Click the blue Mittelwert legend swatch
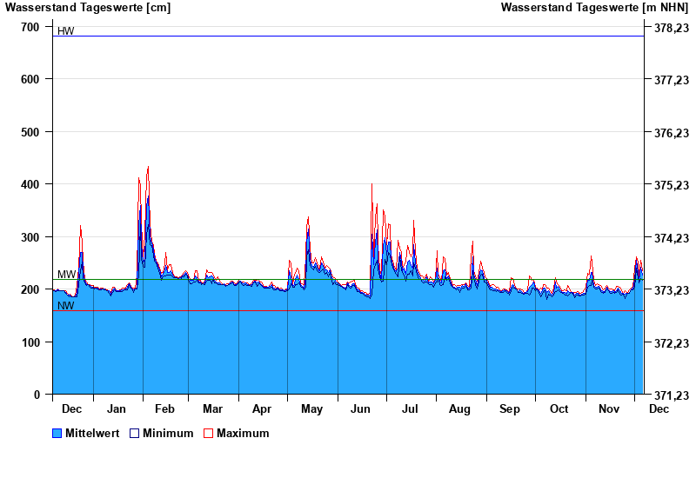696x478 pixels. point(57,433)
